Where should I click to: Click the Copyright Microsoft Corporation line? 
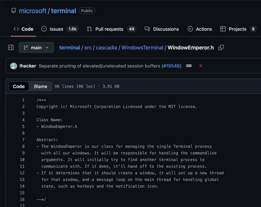click(x=117, y=106)
